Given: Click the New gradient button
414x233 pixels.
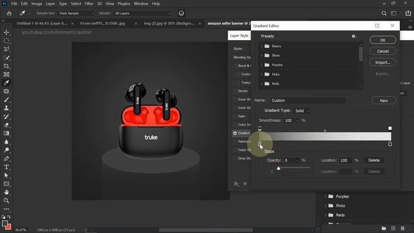Looking at the screenshot, I should point(384,101).
